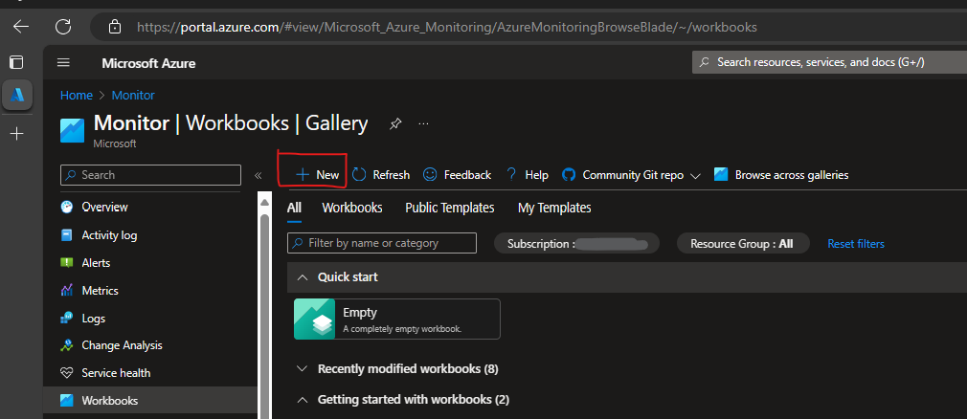Screen dimensions: 967x419
Task: Open the Resource Group filter pill
Action: pyautogui.click(x=741, y=244)
